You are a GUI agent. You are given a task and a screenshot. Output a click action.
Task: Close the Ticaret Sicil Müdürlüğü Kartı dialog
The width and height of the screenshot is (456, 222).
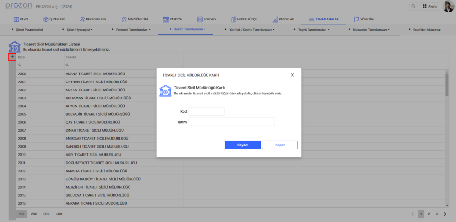pyautogui.click(x=292, y=75)
